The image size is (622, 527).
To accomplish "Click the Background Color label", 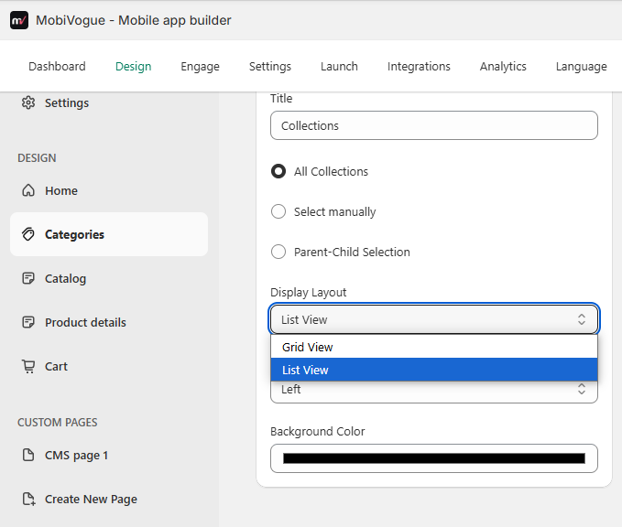I will point(317,431).
